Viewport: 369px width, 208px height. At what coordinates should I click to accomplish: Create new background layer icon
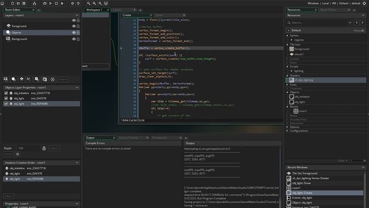6,79
